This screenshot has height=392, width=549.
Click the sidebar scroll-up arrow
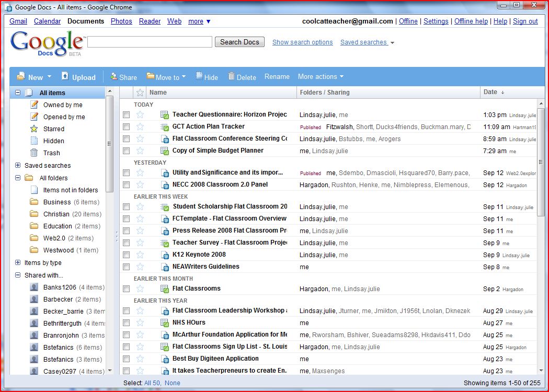[110, 91]
